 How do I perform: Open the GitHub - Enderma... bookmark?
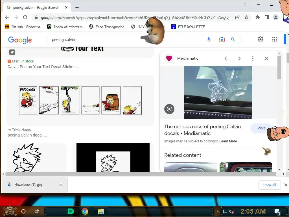click(x=23, y=27)
